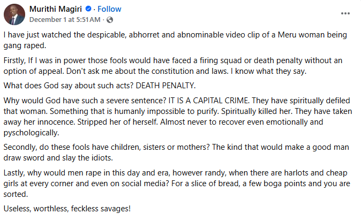This screenshot has width=361, height=214.
Task: Click the globe public audience icon
Action: 110,20
